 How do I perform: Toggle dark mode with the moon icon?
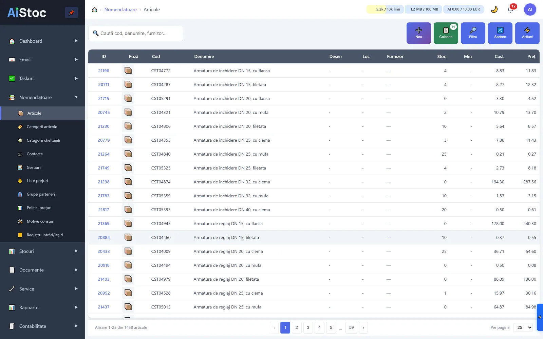(494, 9)
